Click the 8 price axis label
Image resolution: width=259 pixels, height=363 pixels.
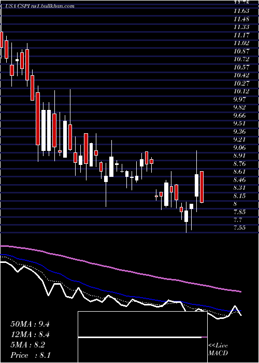point(235,204)
